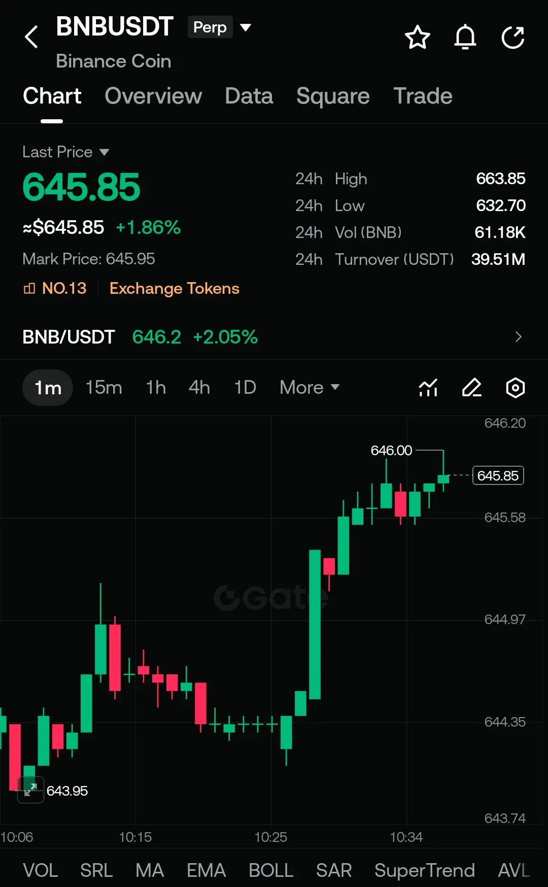
Task: Tap the 24h Low value 632.70
Action: [x=500, y=206]
